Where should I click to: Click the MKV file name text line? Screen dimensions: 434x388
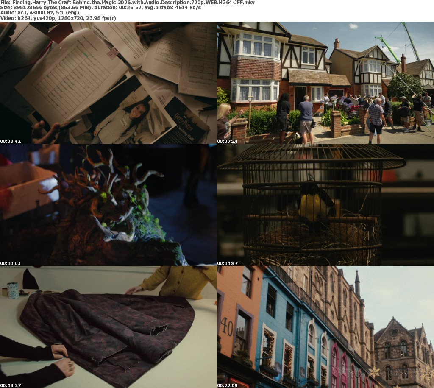[x=127, y=3]
